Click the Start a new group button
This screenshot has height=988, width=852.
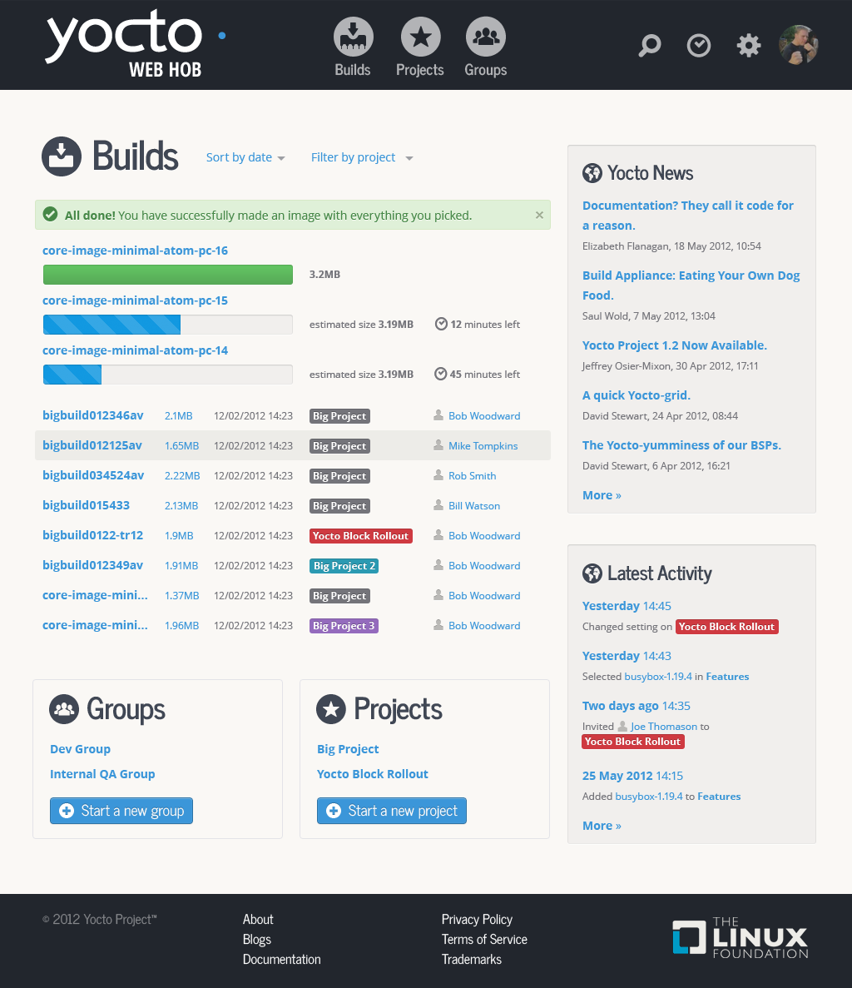[x=121, y=811]
